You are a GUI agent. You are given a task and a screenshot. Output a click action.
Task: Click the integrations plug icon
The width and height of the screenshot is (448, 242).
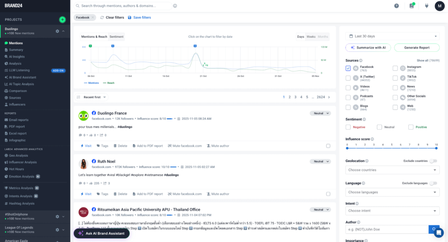[427, 6]
